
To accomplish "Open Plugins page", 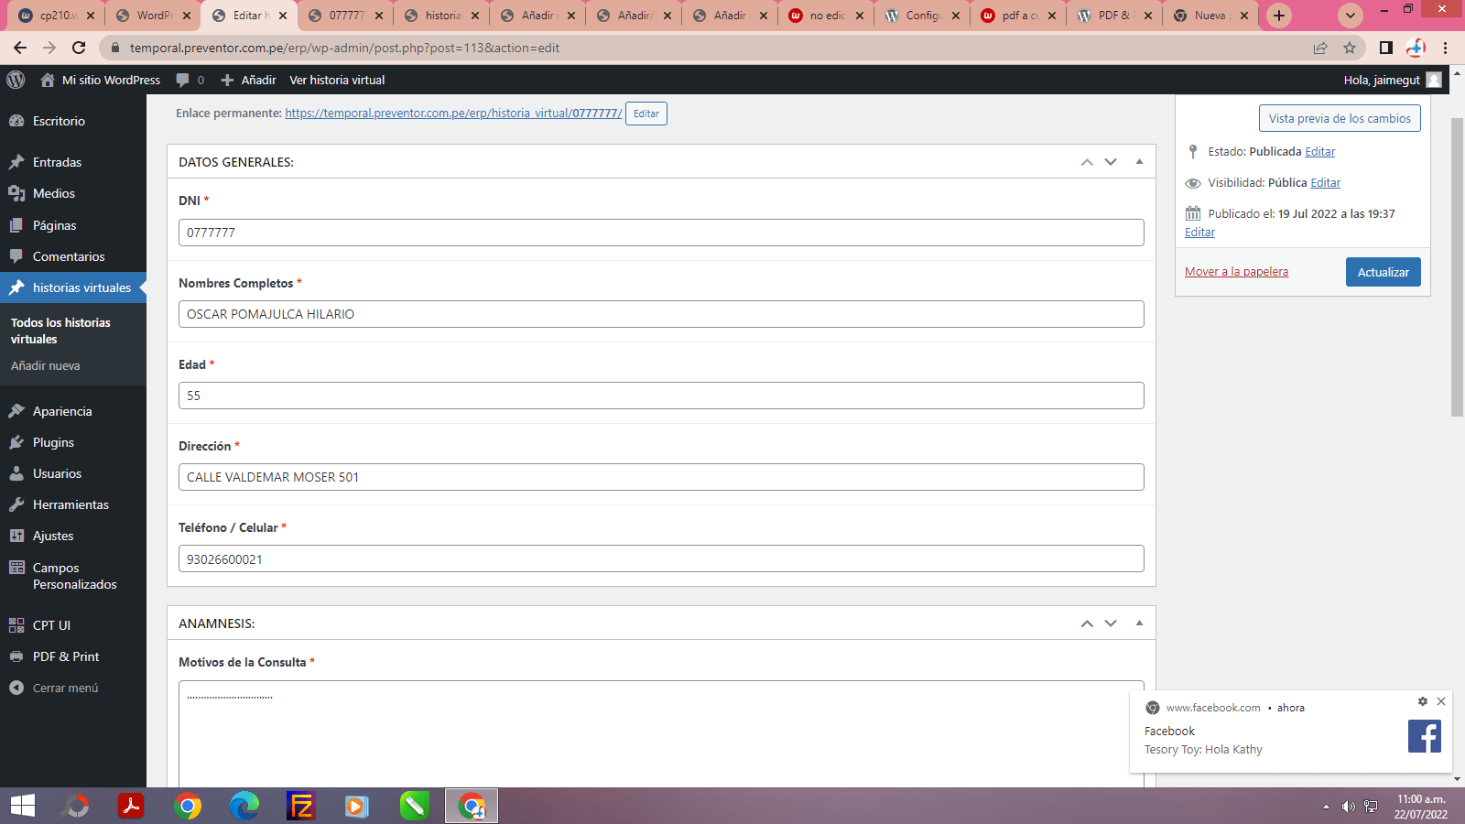I will pyautogui.click(x=53, y=442).
